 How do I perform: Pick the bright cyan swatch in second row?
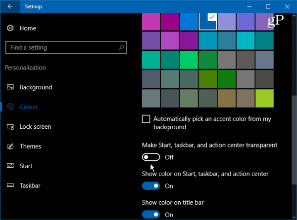click(246, 40)
